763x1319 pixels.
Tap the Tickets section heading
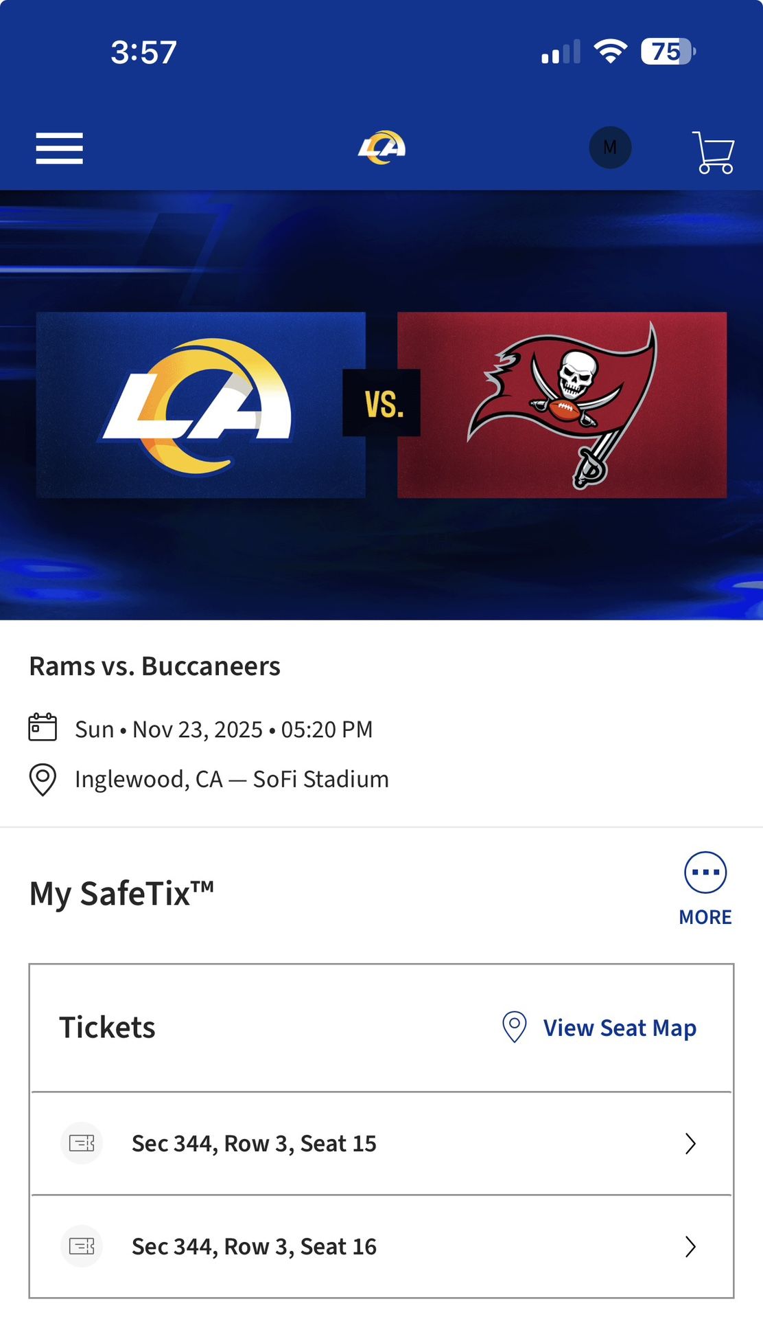107,1028
